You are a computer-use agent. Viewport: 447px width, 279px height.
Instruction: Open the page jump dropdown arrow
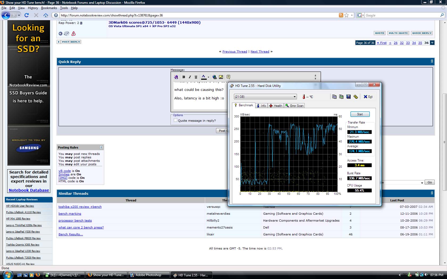[432, 43]
